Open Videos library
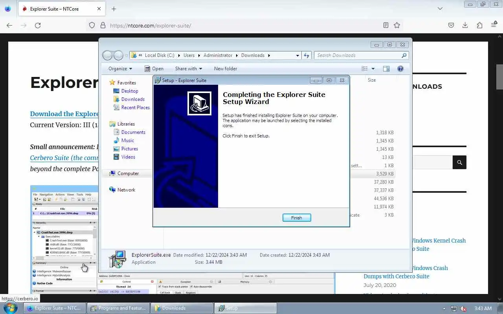503x314 pixels. coord(128,157)
